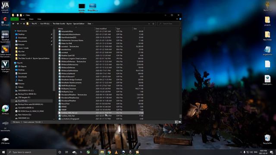
Task: Go back with the Explorer back arrow
Action: (13, 24)
